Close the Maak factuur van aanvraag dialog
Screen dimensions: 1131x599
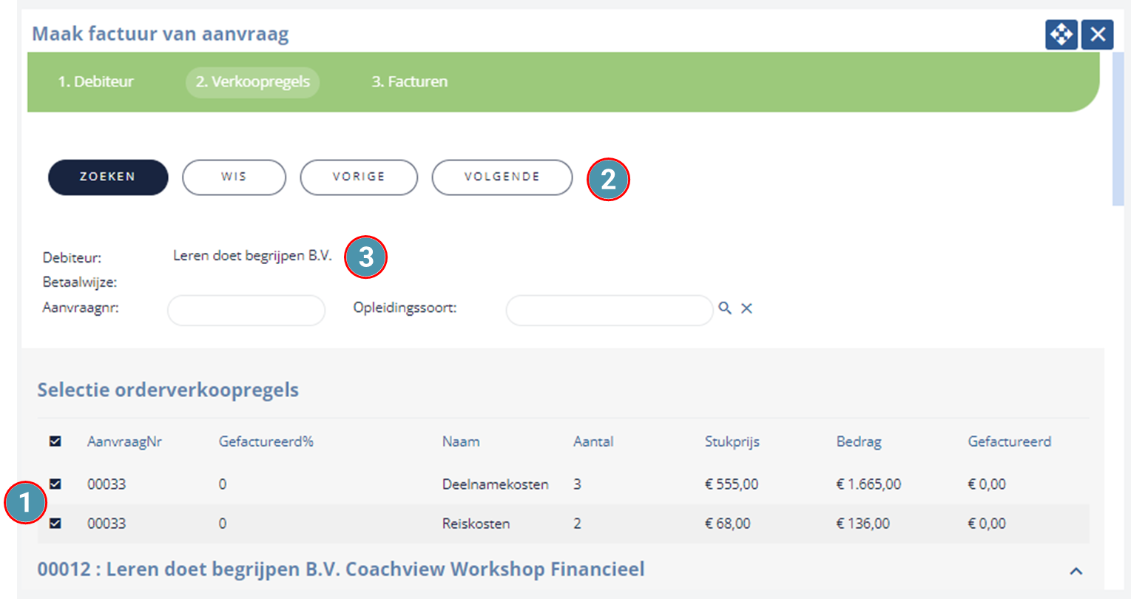point(1097,35)
